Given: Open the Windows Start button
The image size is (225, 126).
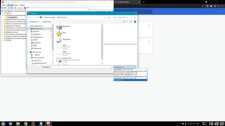Looking at the screenshot, I should pos(3,124).
